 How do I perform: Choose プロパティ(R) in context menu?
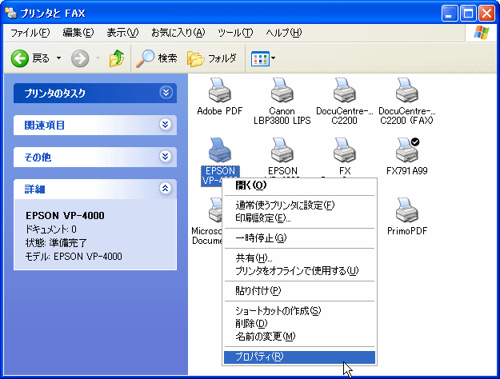tap(299, 357)
